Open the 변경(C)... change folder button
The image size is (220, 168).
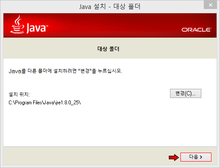pyautogui.click(x=185, y=94)
